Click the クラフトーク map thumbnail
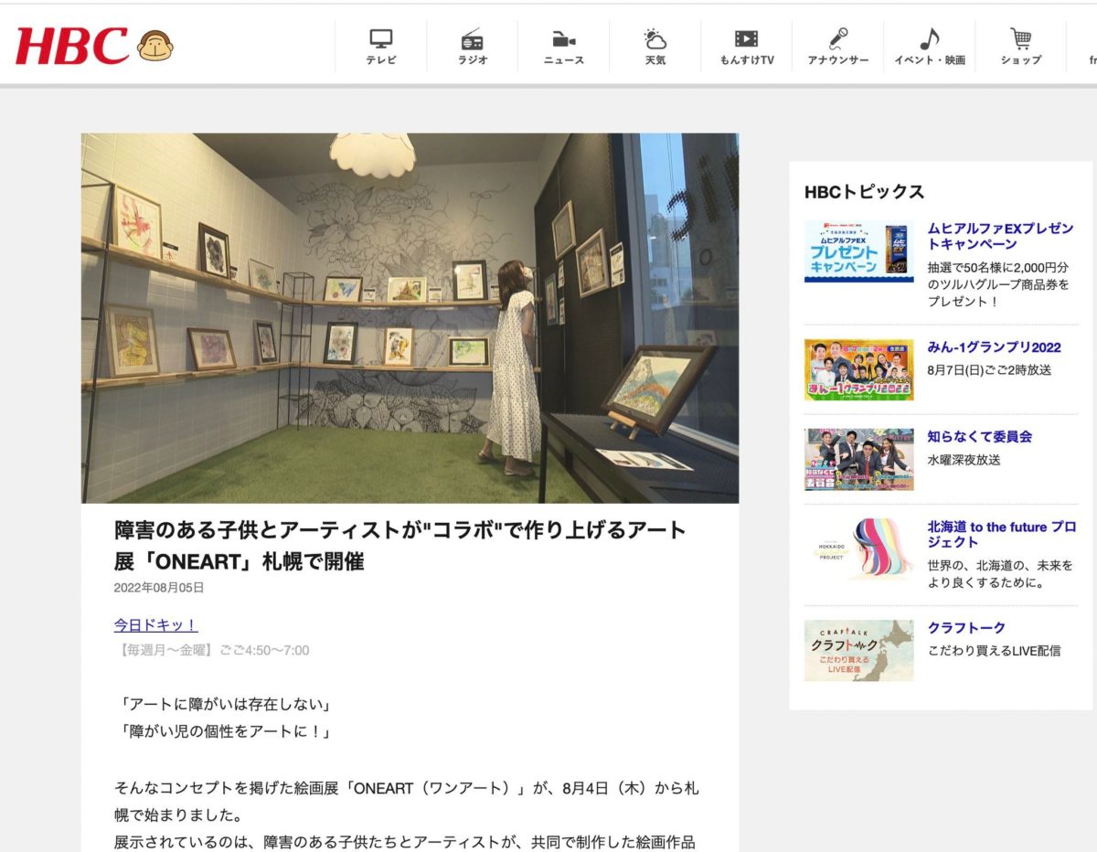 [858, 651]
